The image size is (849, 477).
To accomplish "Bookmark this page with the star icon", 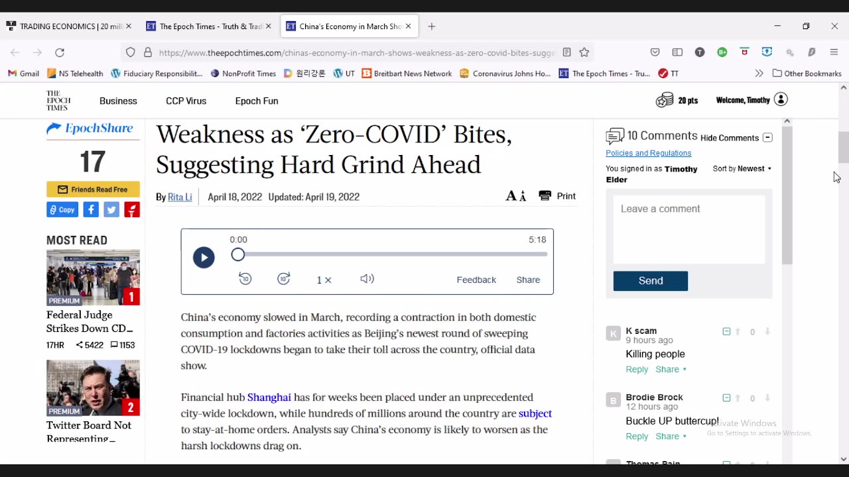I will pyautogui.click(x=584, y=52).
